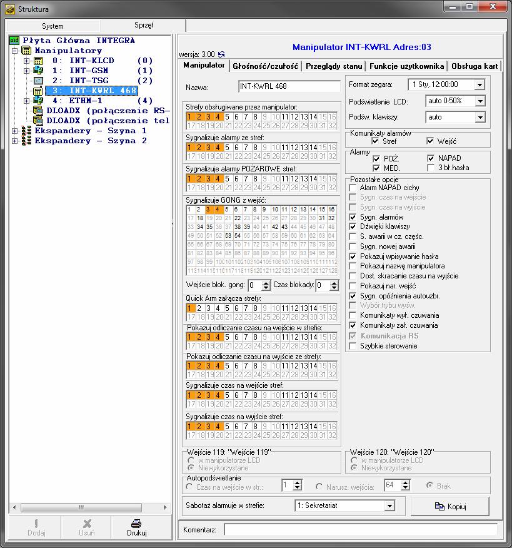This screenshot has width=512, height=548.
Task: Toggle Pokazuj wpisywanie hasła checkbox
Action: click(353, 256)
